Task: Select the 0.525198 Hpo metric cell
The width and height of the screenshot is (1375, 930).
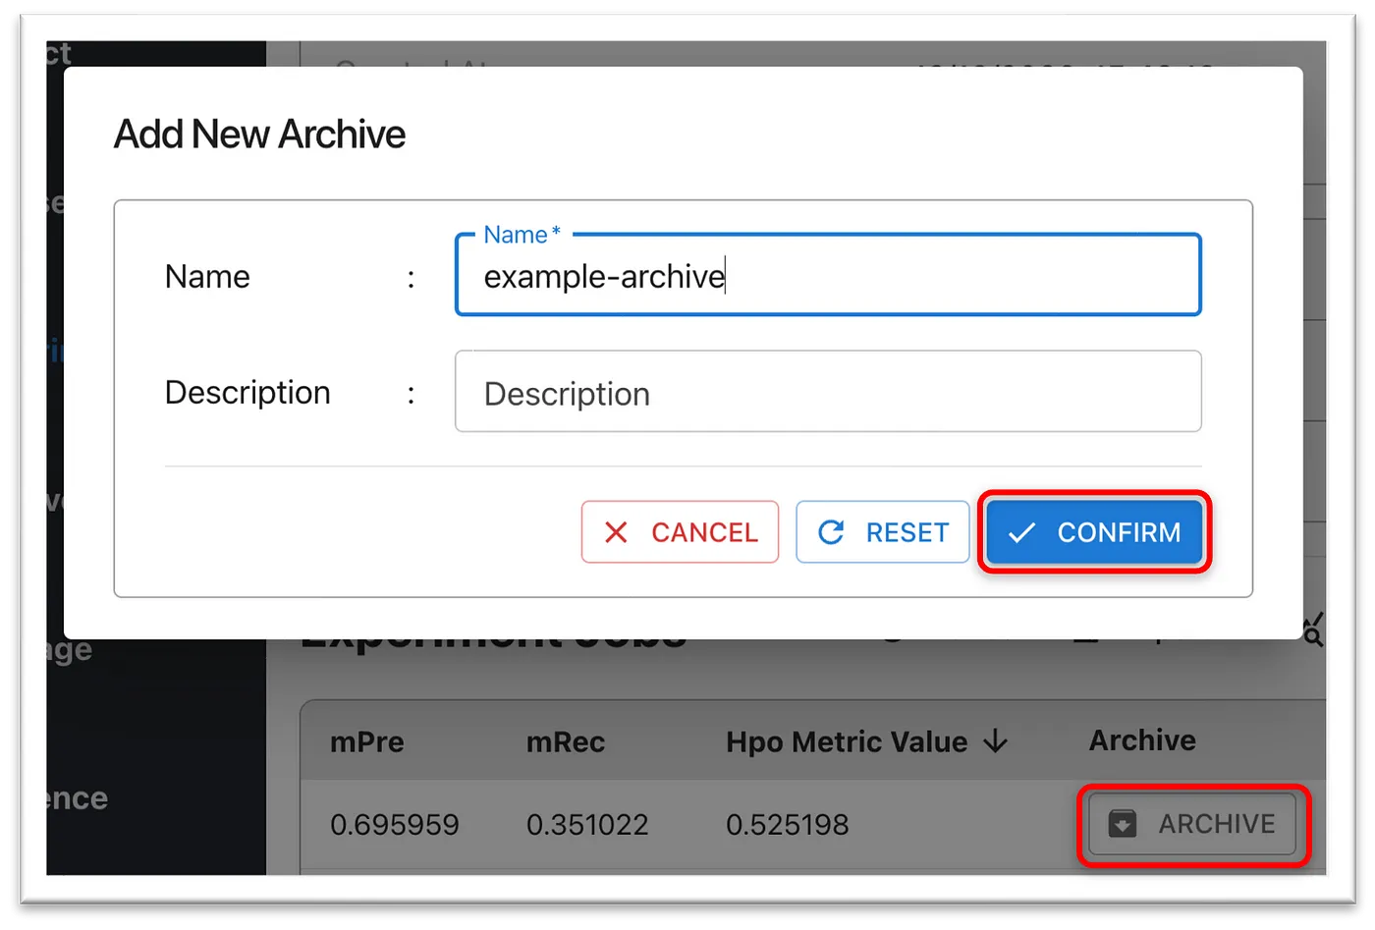Action: (787, 824)
